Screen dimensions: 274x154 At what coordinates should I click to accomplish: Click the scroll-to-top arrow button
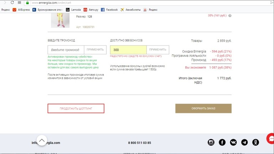point(42,140)
